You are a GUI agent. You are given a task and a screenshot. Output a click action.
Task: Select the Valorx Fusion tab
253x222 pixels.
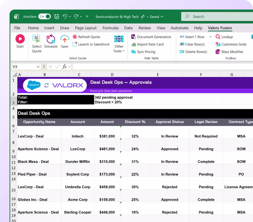coord(220,28)
